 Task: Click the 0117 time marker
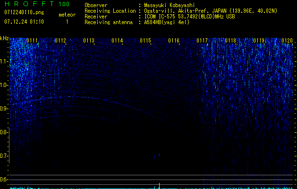point(202,41)
